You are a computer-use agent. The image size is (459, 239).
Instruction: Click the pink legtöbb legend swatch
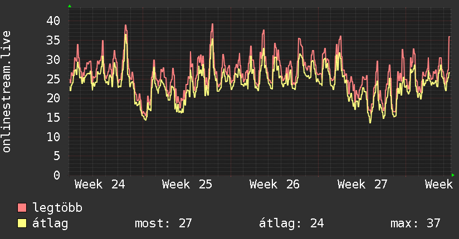tap(22, 208)
